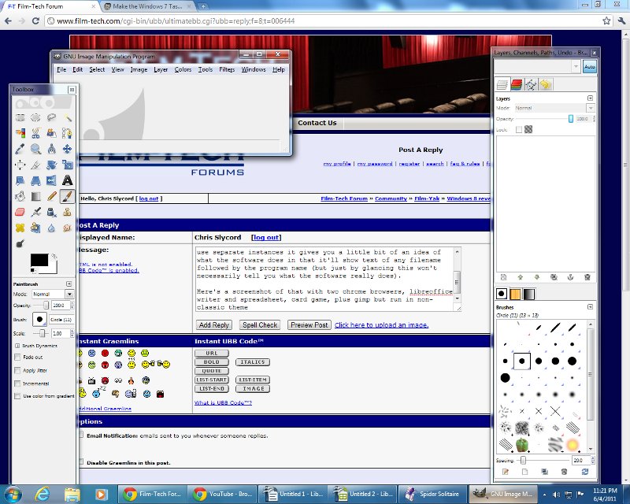Switch to YouTube Chrome window in taskbar
The width and height of the screenshot is (630, 504).
(223, 494)
